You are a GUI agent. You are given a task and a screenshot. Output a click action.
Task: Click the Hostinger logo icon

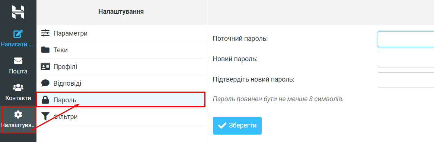18,12
